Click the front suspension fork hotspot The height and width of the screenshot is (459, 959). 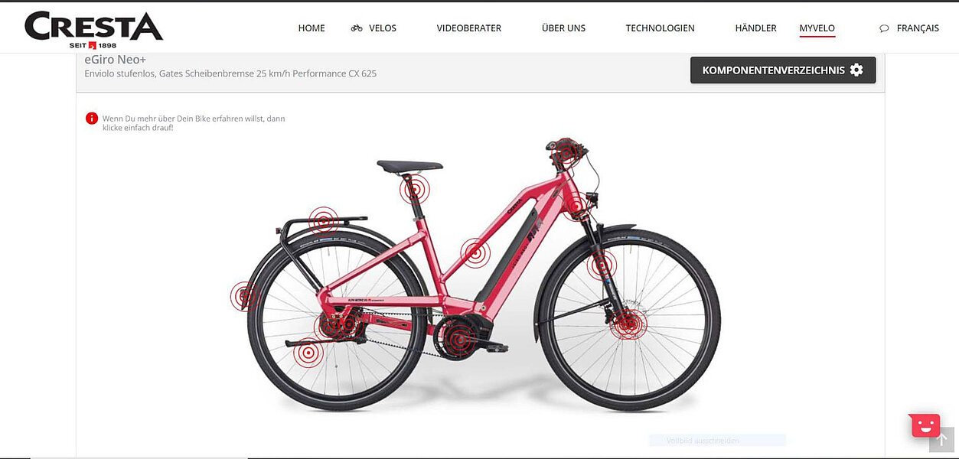602,265
